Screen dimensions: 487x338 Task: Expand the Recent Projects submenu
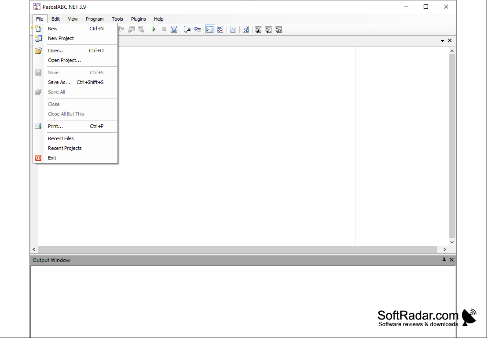point(75,148)
